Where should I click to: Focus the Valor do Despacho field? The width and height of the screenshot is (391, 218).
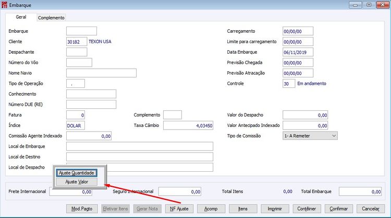coord(305,115)
